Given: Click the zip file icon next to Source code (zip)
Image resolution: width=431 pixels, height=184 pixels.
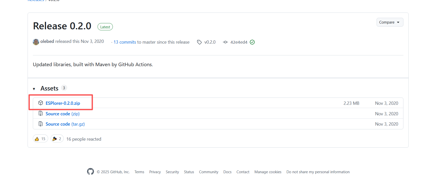Looking at the screenshot, I should tap(41, 114).
